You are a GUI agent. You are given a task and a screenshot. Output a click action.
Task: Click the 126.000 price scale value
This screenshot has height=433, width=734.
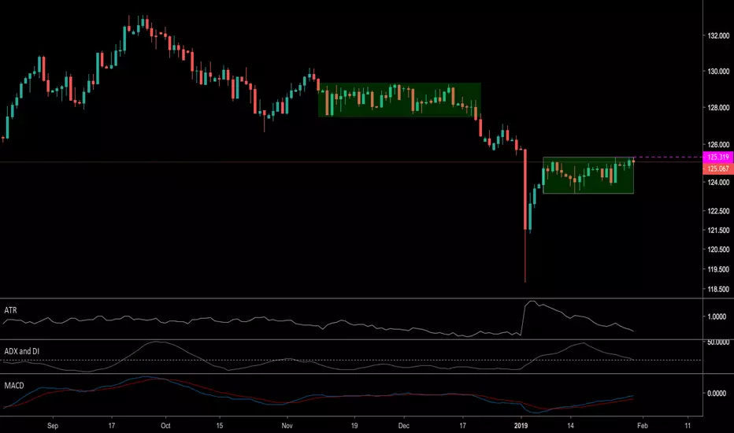pyautogui.click(x=718, y=145)
